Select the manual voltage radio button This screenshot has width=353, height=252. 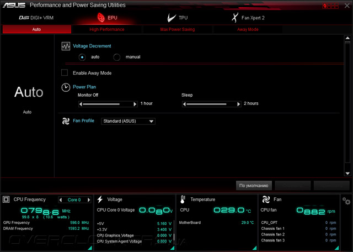[x=116, y=57]
